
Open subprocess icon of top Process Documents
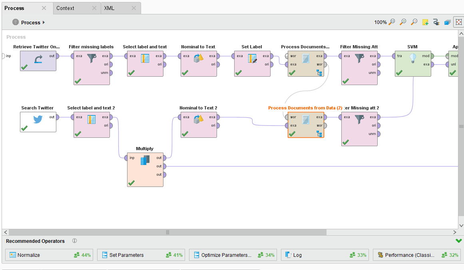[x=319, y=72]
